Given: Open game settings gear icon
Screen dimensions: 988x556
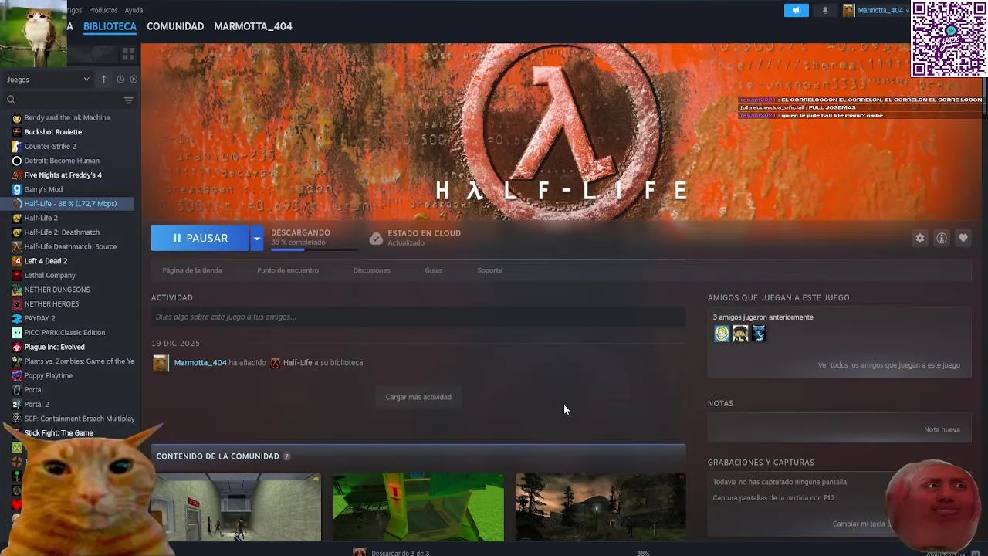Looking at the screenshot, I should point(920,238).
